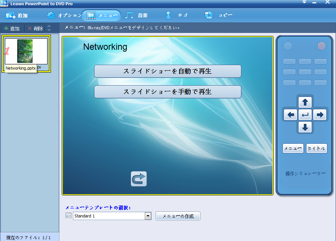The width and height of the screenshot is (336, 241).
Task: Click the メニューの作成 button
Action: pyautogui.click(x=178, y=216)
